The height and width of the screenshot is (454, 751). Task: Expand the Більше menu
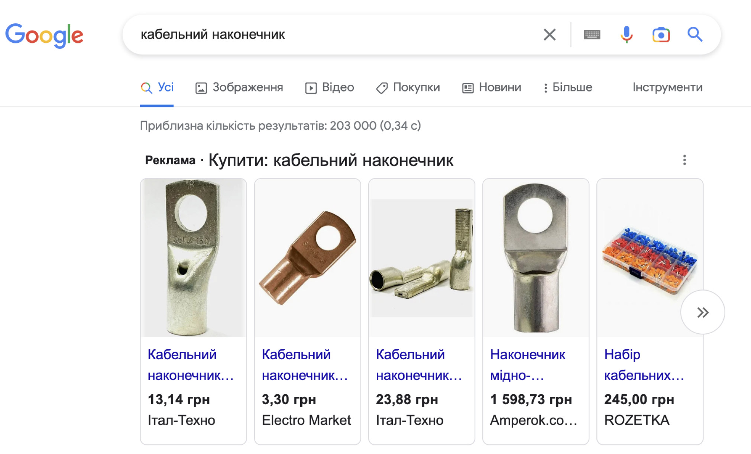coord(568,87)
